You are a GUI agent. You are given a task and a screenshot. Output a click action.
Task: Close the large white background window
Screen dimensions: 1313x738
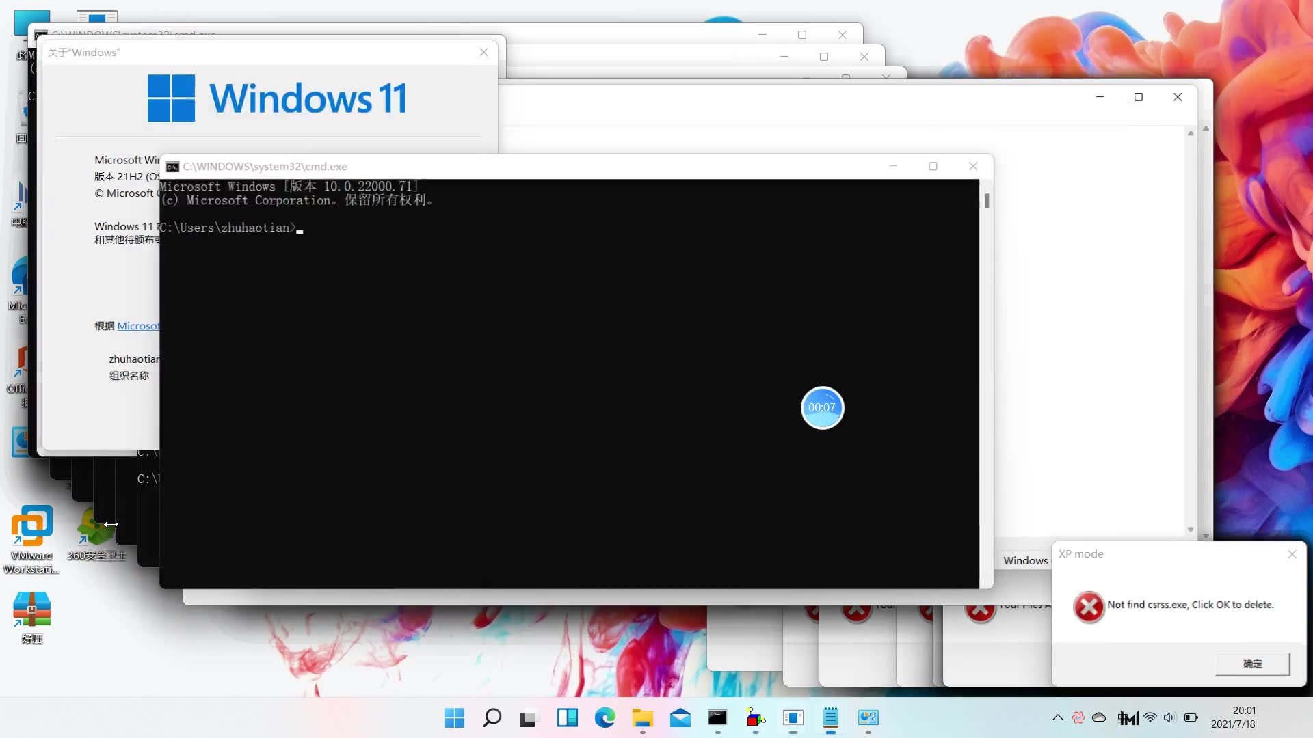(1178, 97)
